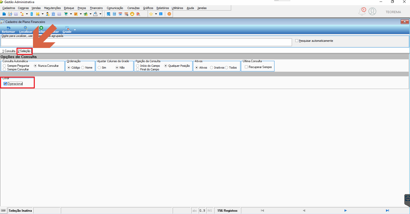The image size is (410, 214).
Task: Open the blue calendar grid icon
Action: pyautogui.click(x=108, y=14)
